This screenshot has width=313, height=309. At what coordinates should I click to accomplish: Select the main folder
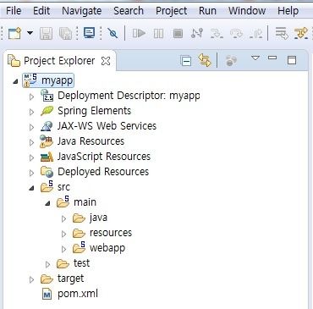[x=85, y=202]
